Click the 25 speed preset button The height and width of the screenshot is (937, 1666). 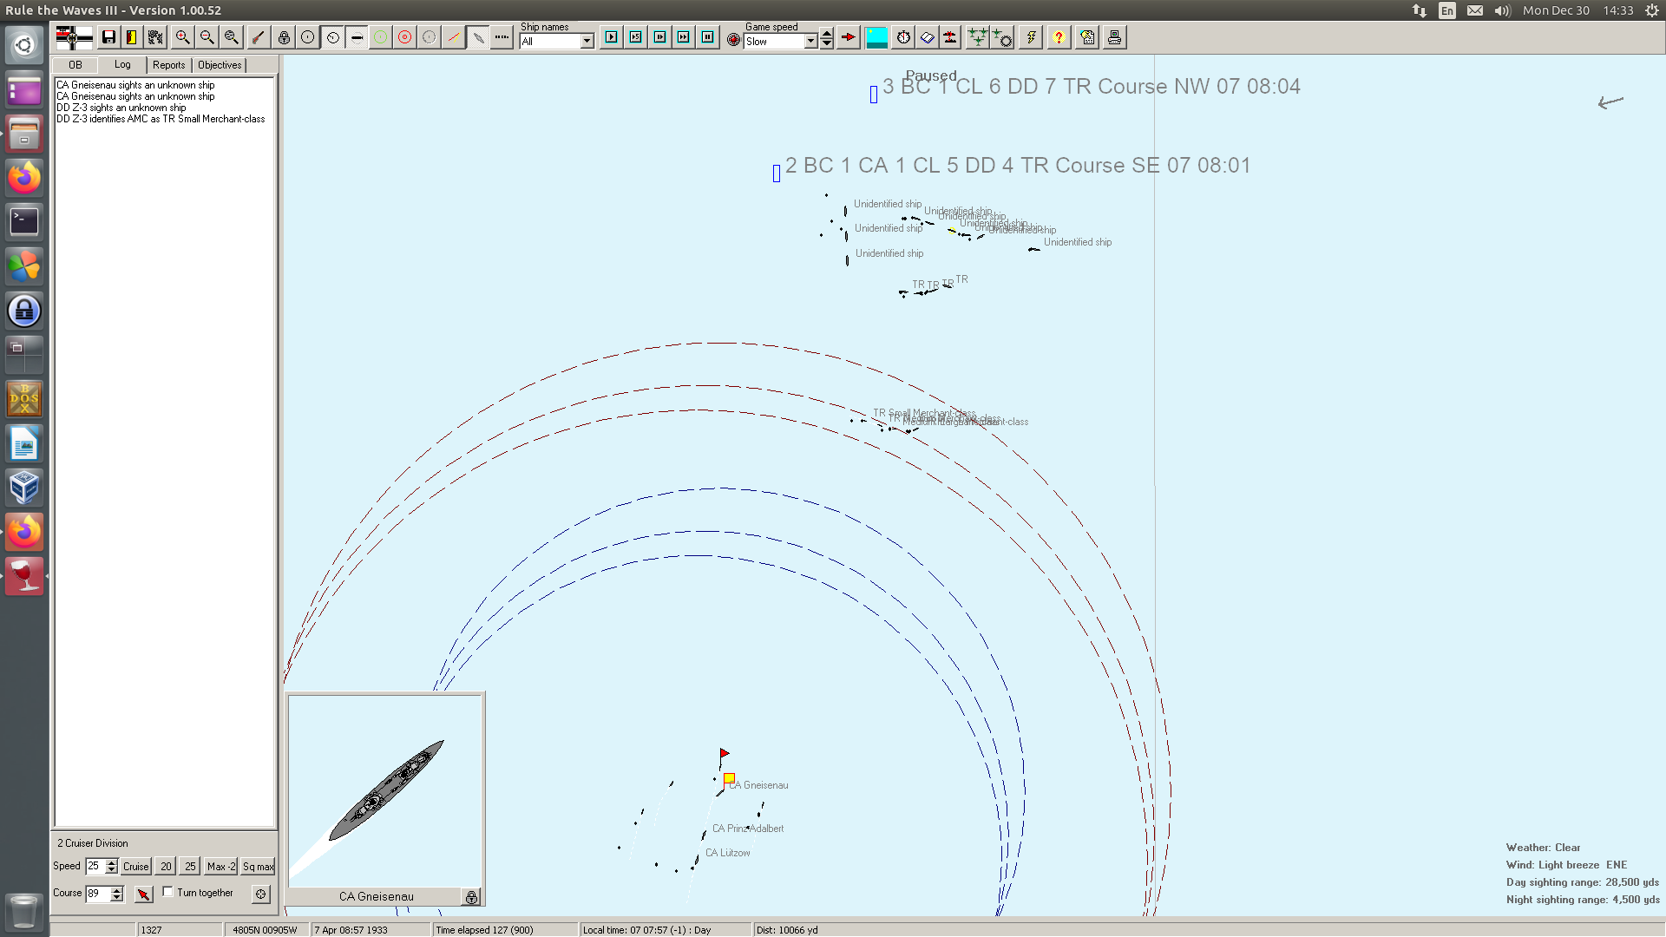190,866
